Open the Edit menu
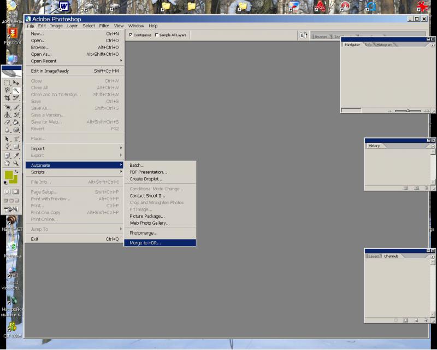 [42, 26]
